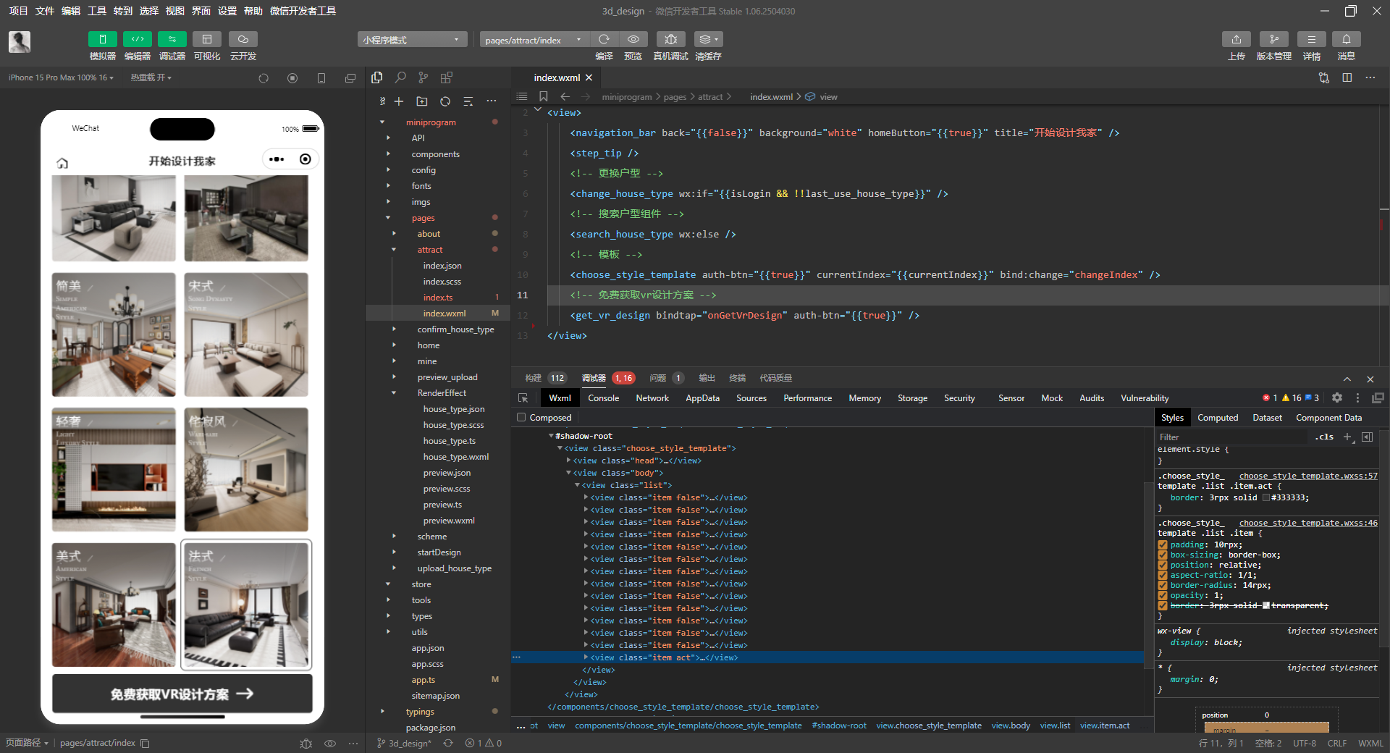The width and height of the screenshot is (1390, 753).
Task: Expand the components folder
Action: 388,154
